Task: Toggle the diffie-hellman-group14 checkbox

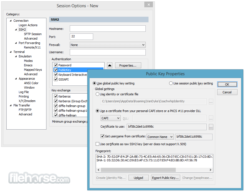Action: [x=56, y=110]
